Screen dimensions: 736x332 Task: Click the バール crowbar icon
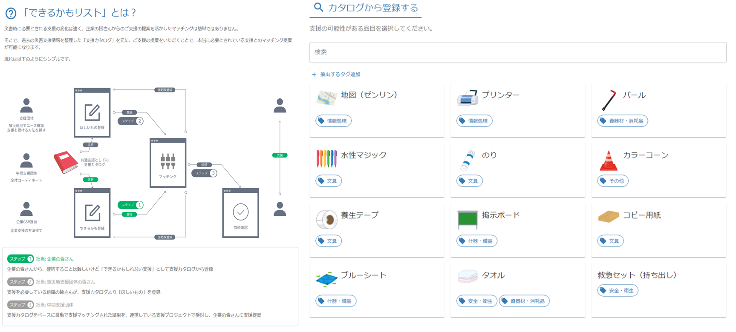[x=609, y=100]
